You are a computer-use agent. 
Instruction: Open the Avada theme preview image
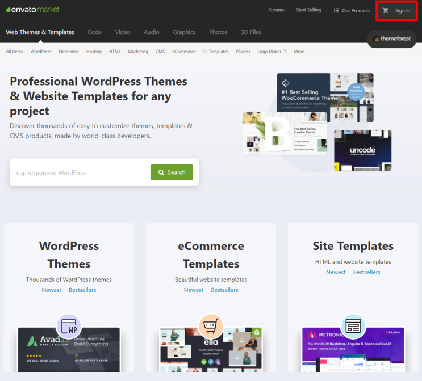click(69, 350)
